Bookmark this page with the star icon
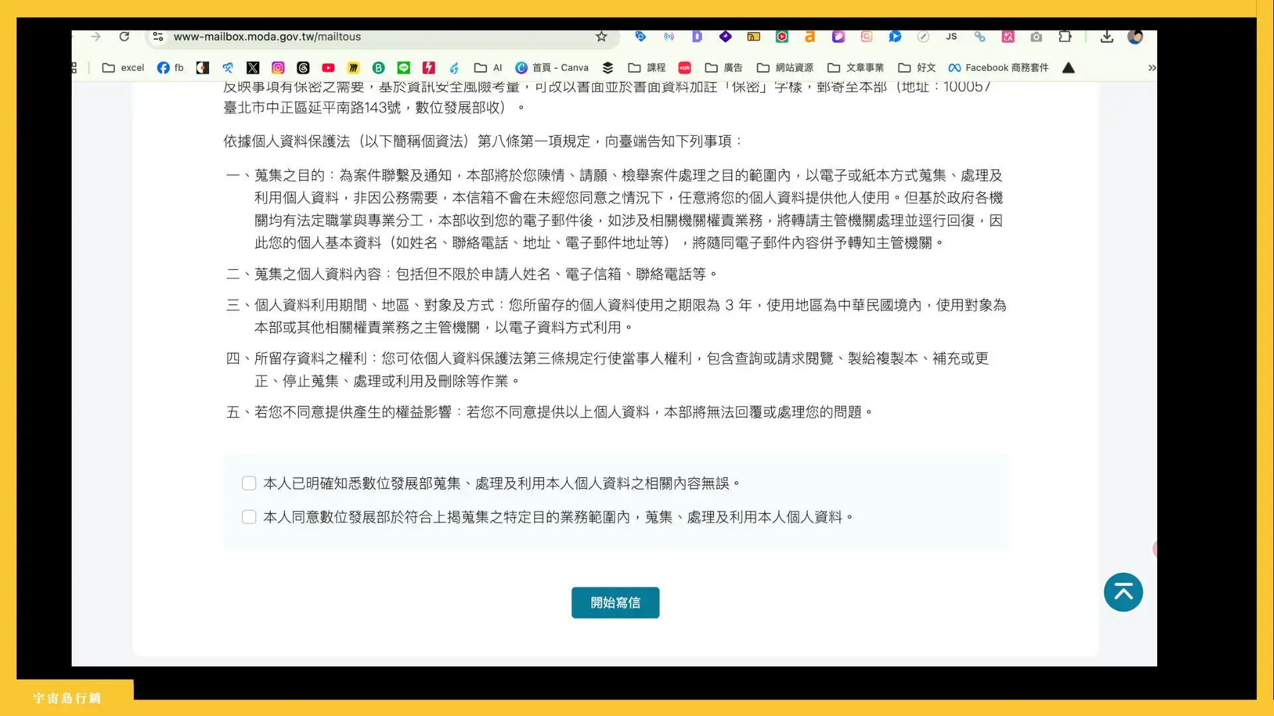The height and width of the screenshot is (716, 1274). click(601, 37)
